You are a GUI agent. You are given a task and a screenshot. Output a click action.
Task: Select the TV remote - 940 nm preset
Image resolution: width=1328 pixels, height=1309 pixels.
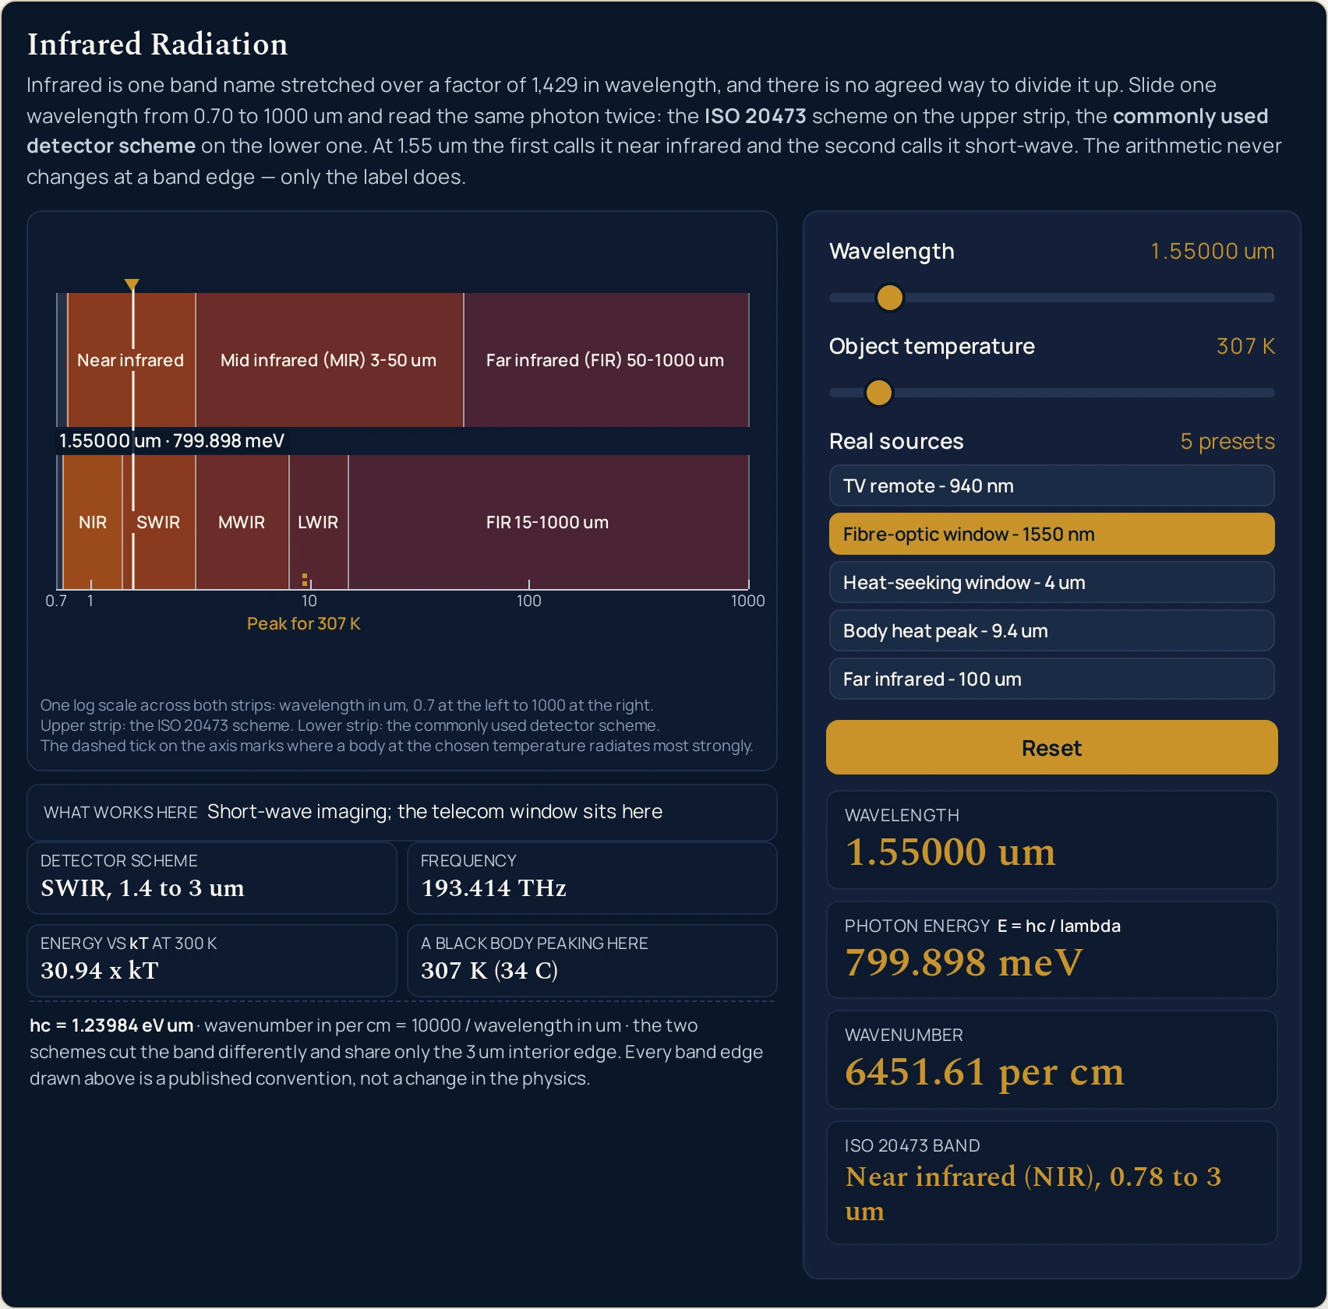tap(1051, 486)
